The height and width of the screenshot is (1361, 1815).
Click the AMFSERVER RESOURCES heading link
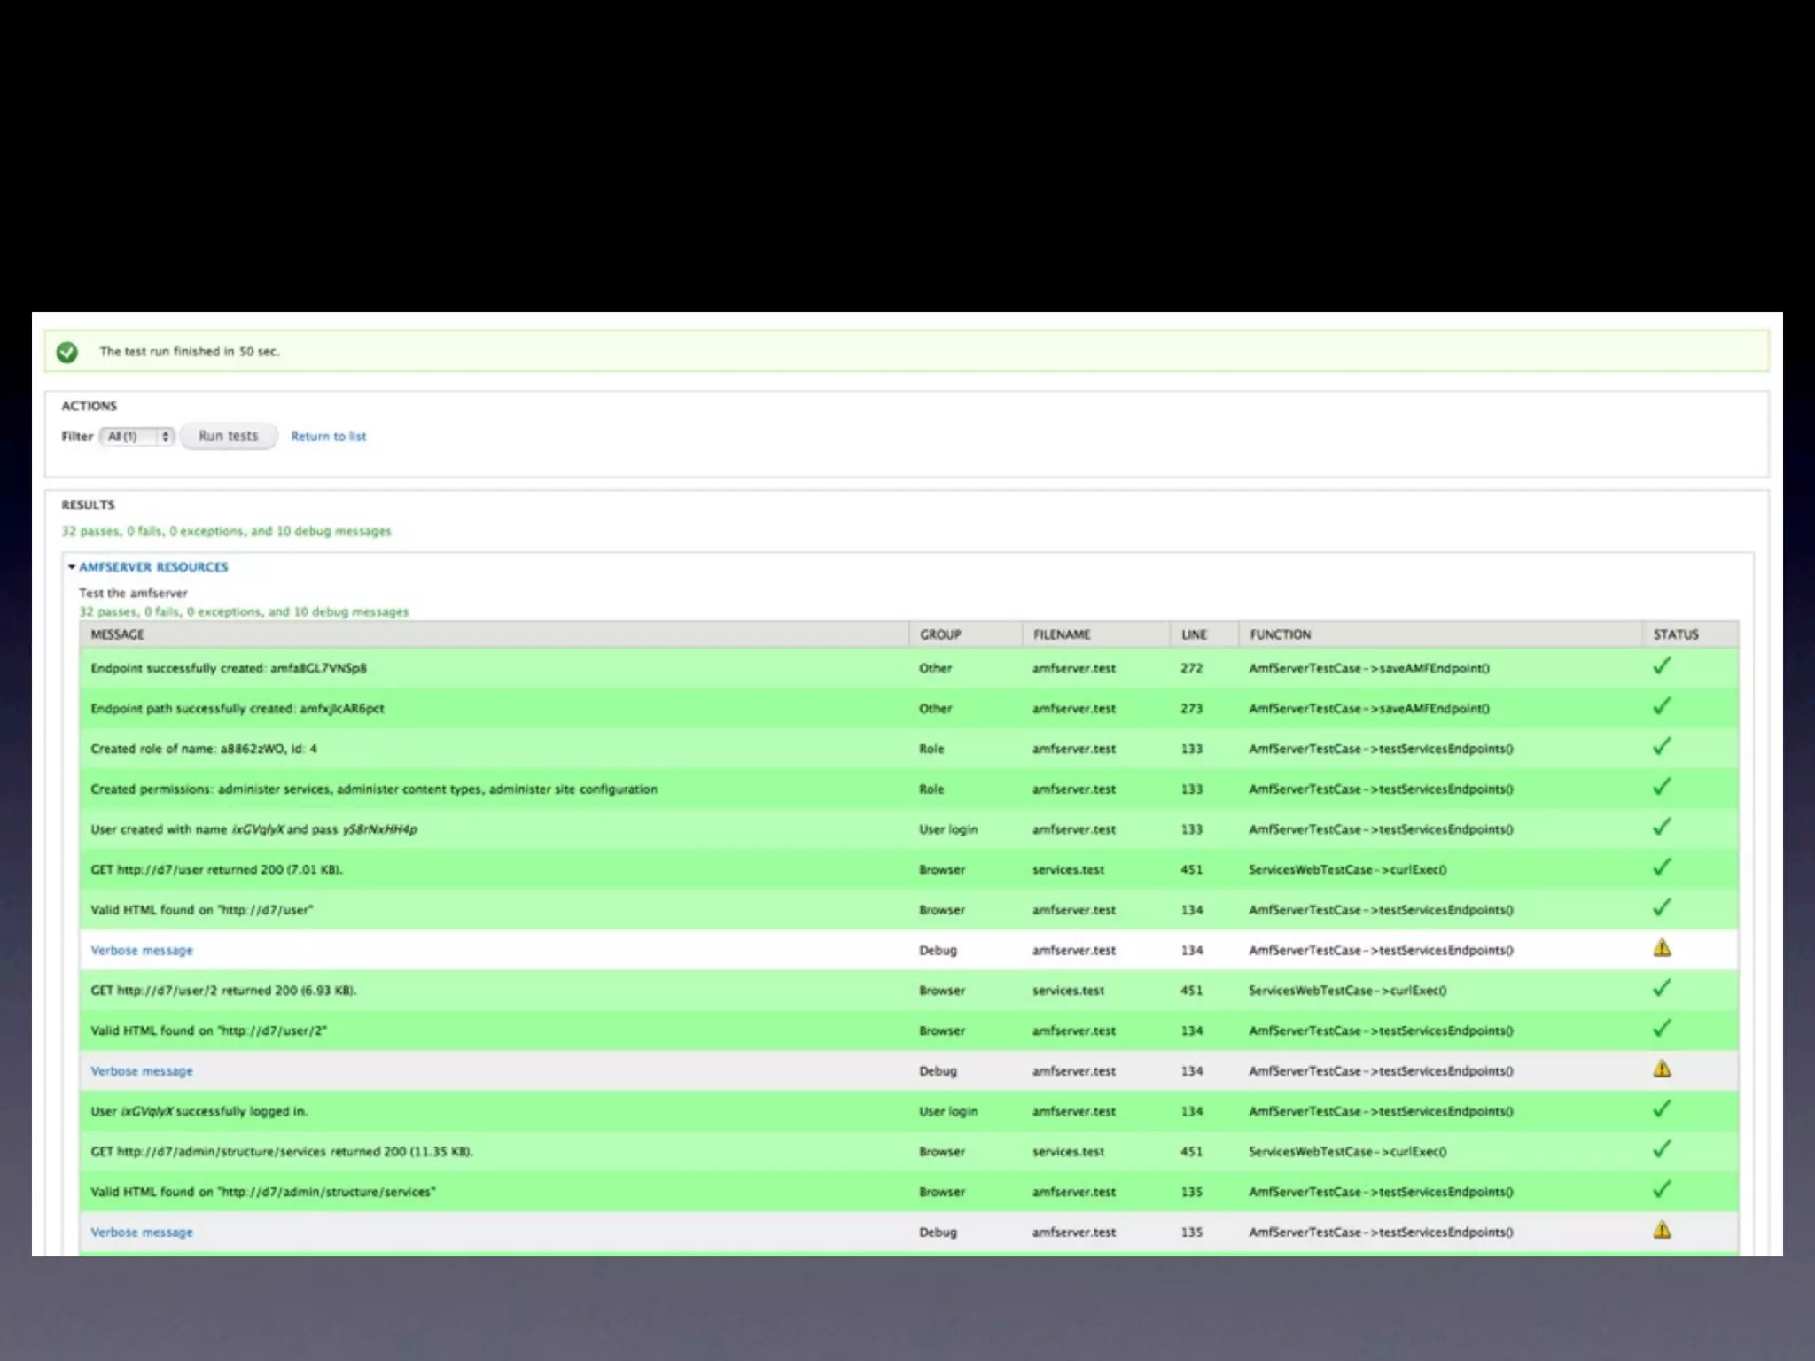[x=153, y=567]
